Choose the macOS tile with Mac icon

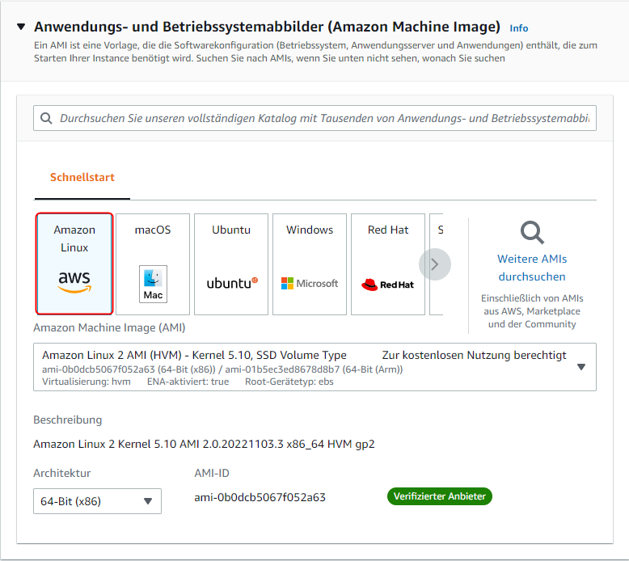click(x=153, y=264)
